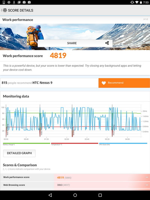Tap the share icon on SHARE bar

(107, 43)
